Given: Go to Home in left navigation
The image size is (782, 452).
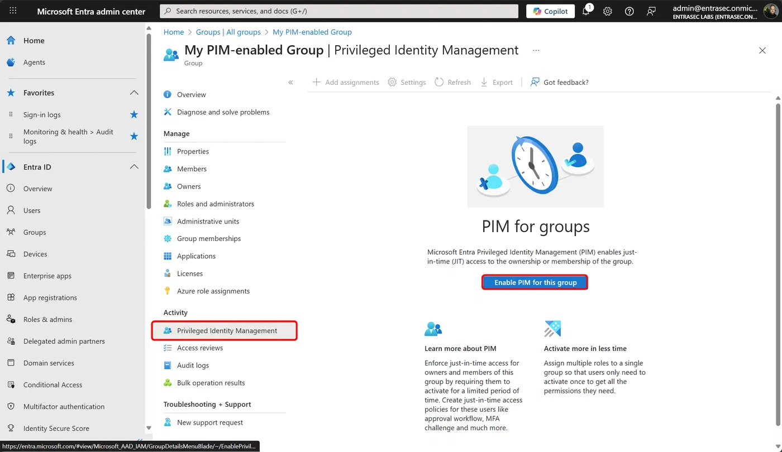Looking at the screenshot, I should pyautogui.click(x=34, y=41).
